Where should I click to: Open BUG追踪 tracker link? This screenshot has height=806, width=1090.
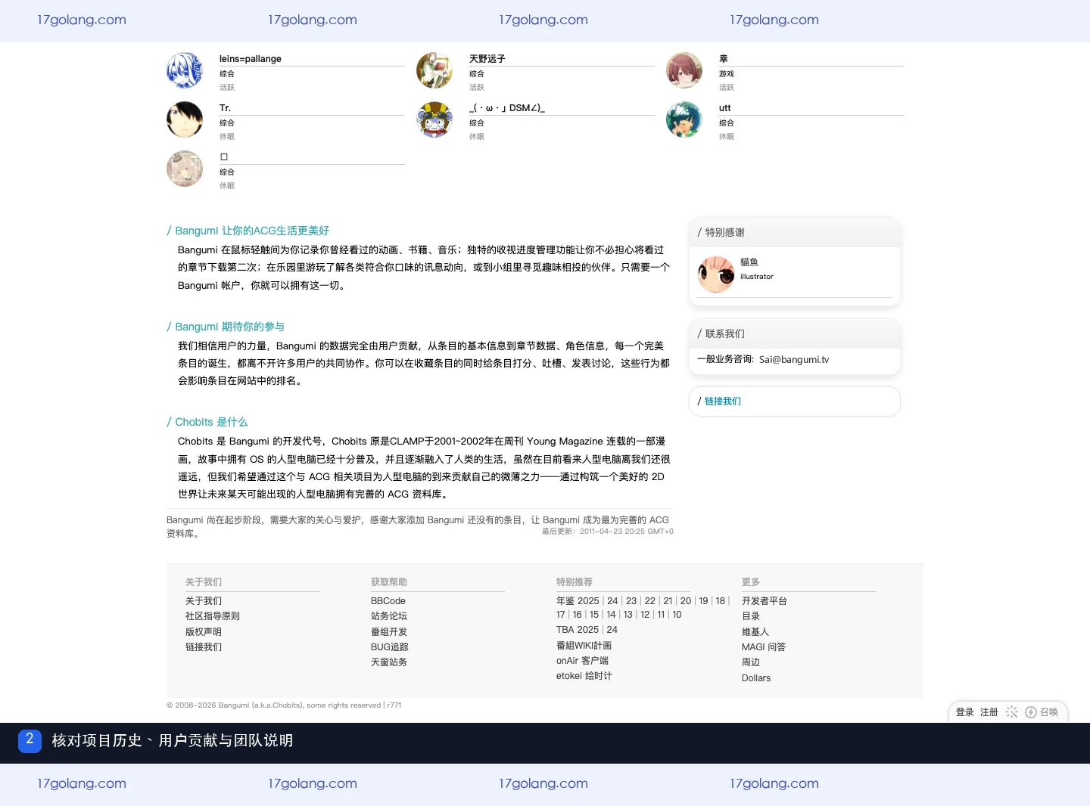click(x=390, y=647)
